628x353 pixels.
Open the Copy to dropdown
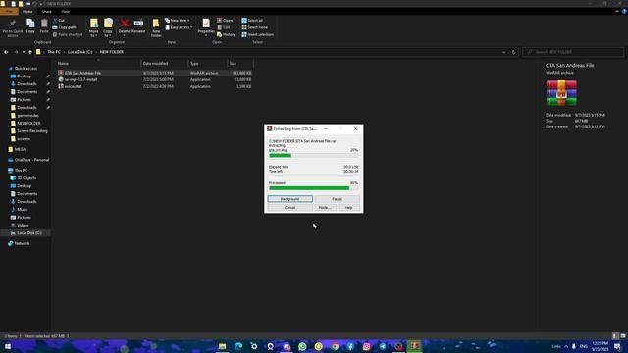[x=108, y=28]
